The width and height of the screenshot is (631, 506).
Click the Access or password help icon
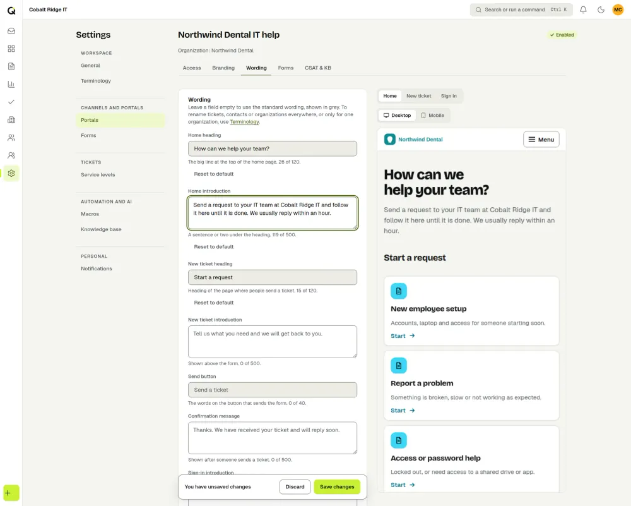pyautogui.click(x=399, y=440)
